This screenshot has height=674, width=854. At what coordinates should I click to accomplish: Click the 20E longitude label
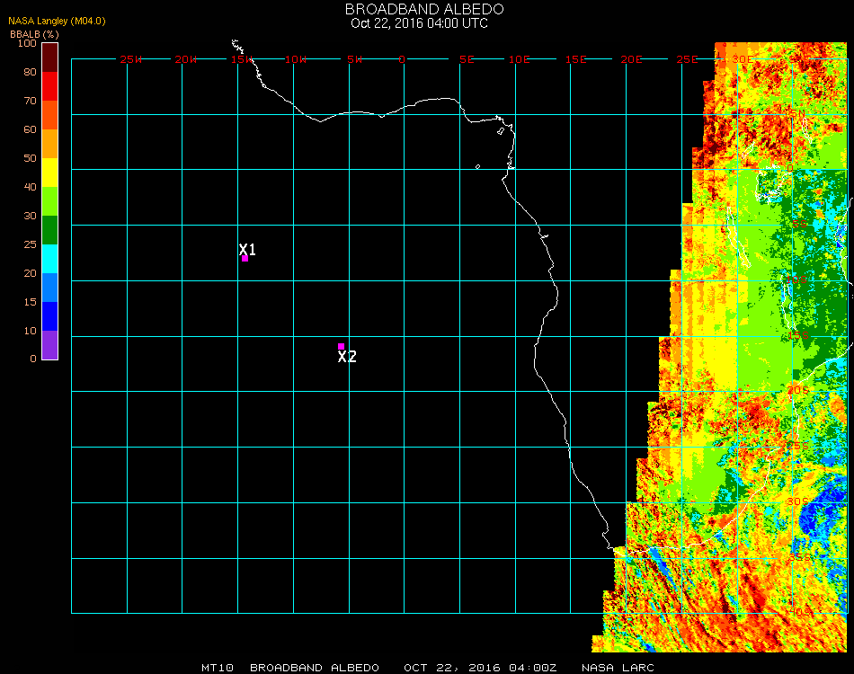(x=631, y=59)
